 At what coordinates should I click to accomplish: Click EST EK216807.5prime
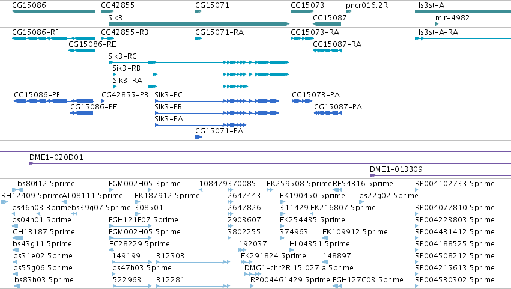click(x=343, y=208)
